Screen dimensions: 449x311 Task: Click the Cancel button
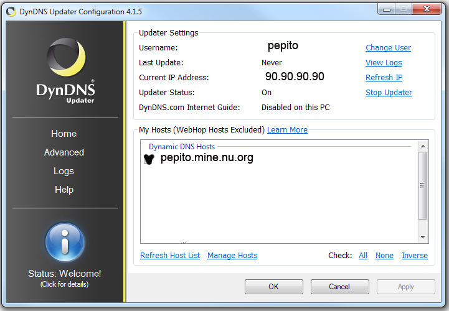[339, 287]
